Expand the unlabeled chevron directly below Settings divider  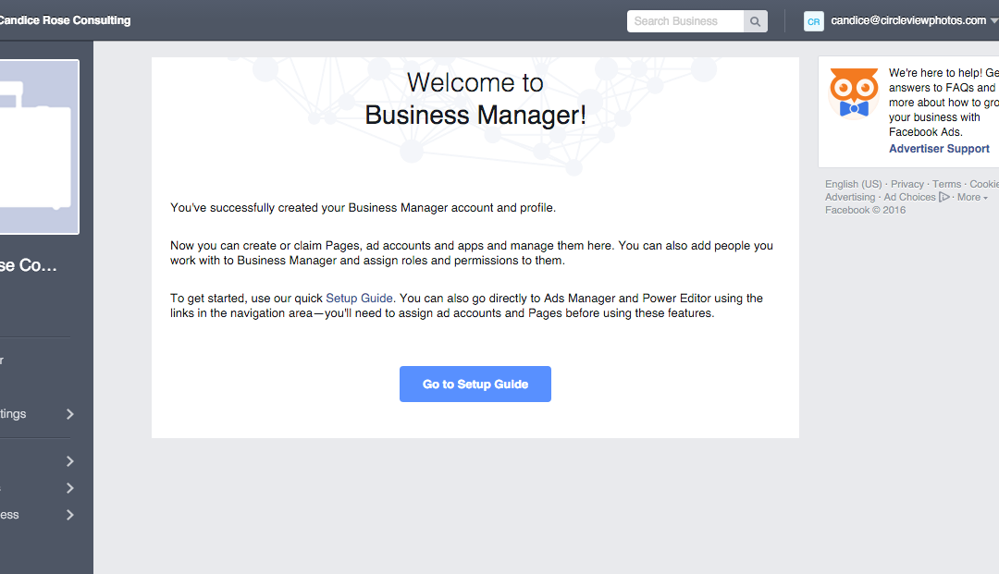(x=69, y=461)
